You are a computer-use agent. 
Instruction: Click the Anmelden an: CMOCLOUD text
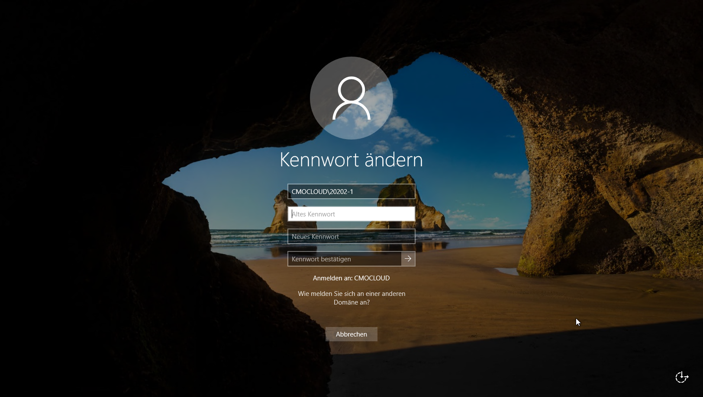pos(351,278)
